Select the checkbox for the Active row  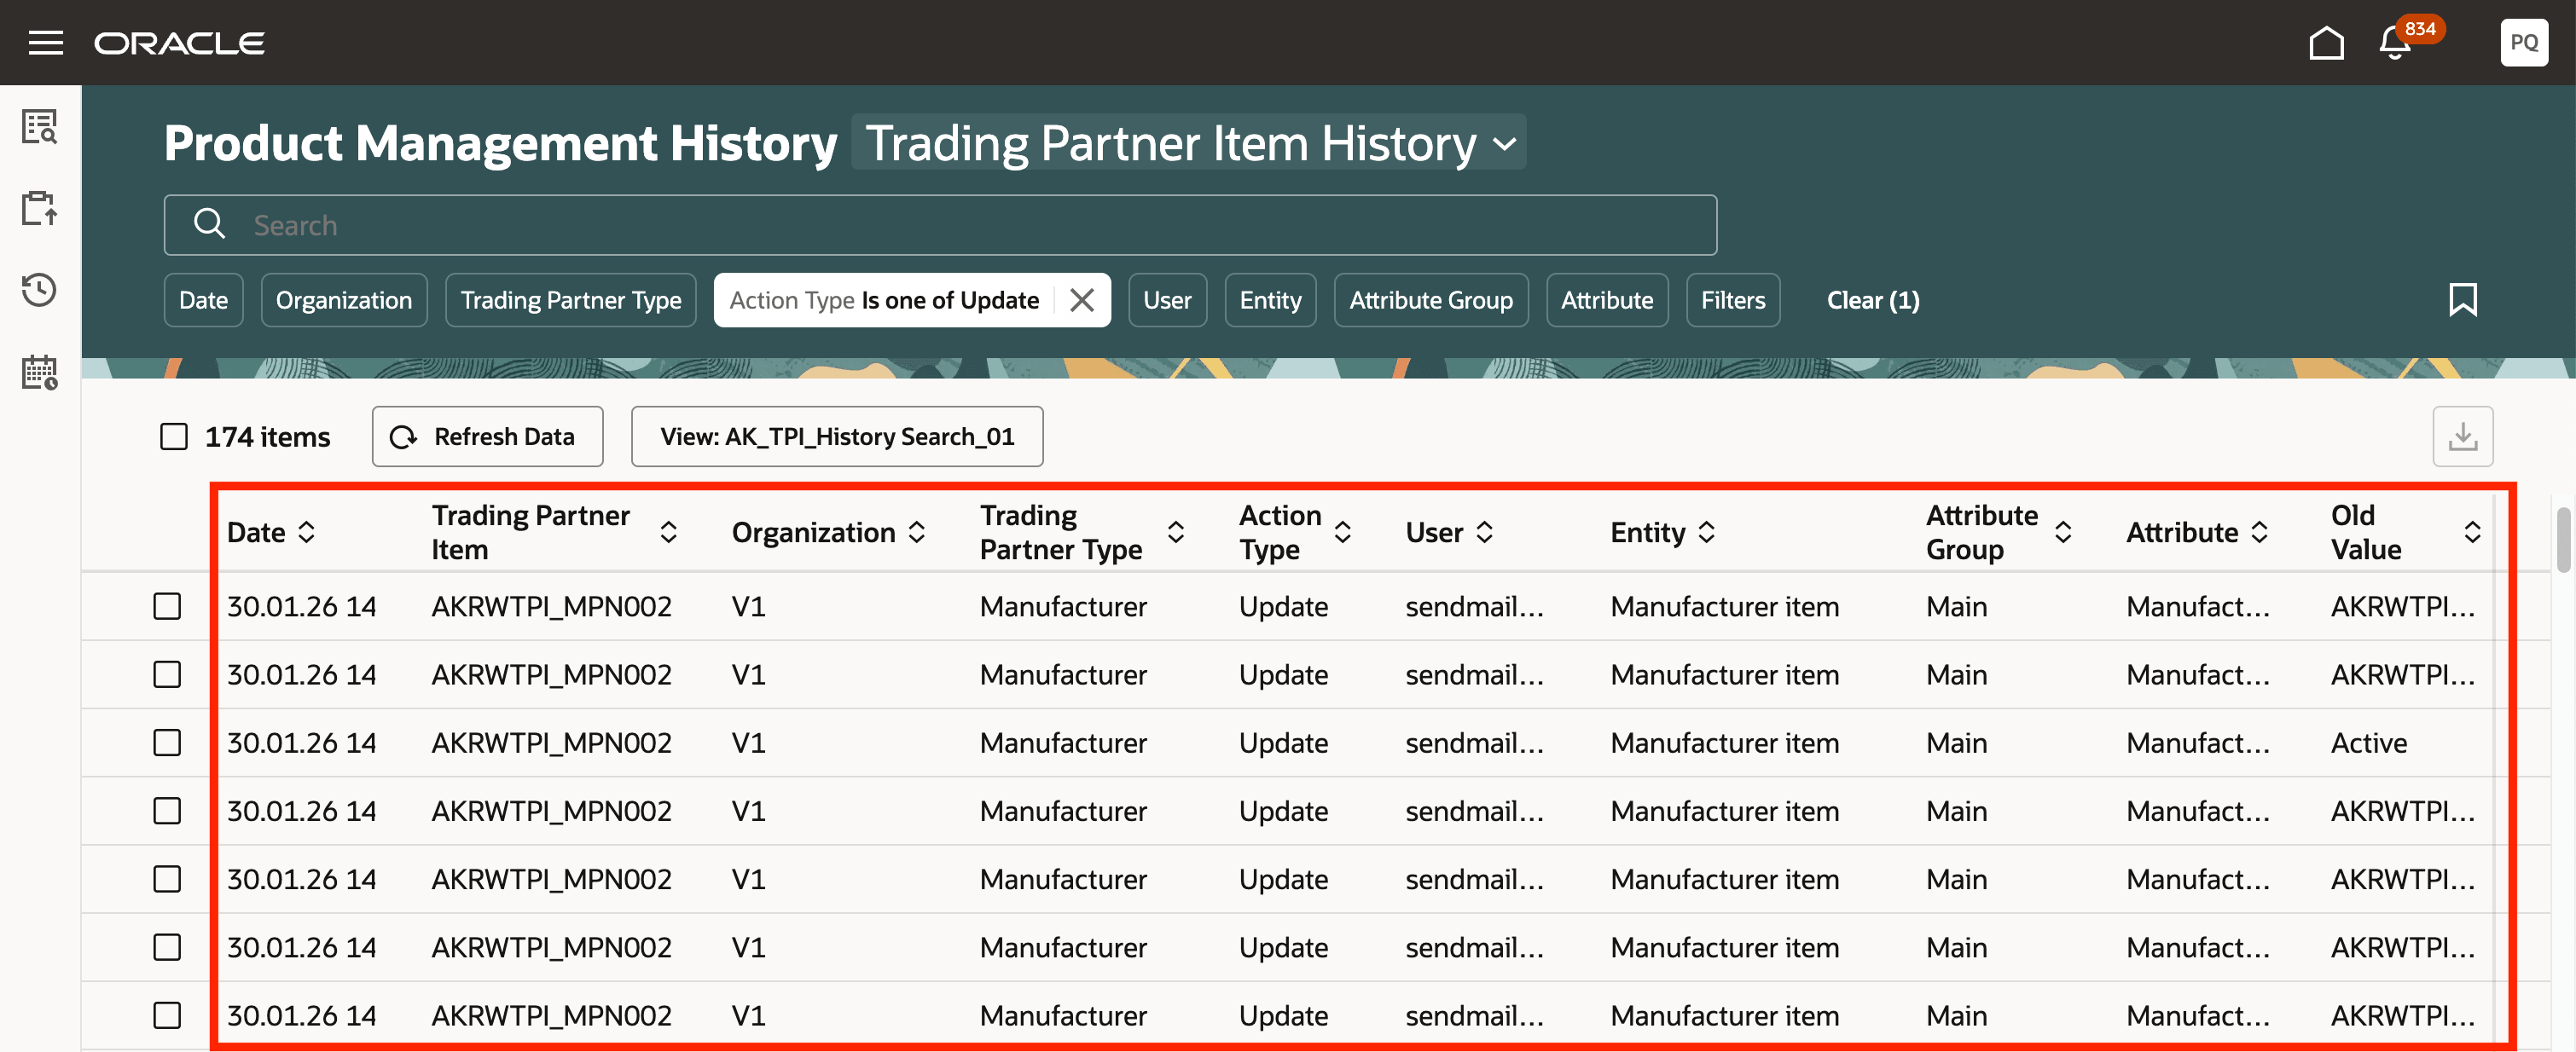[x=166, y=743]
